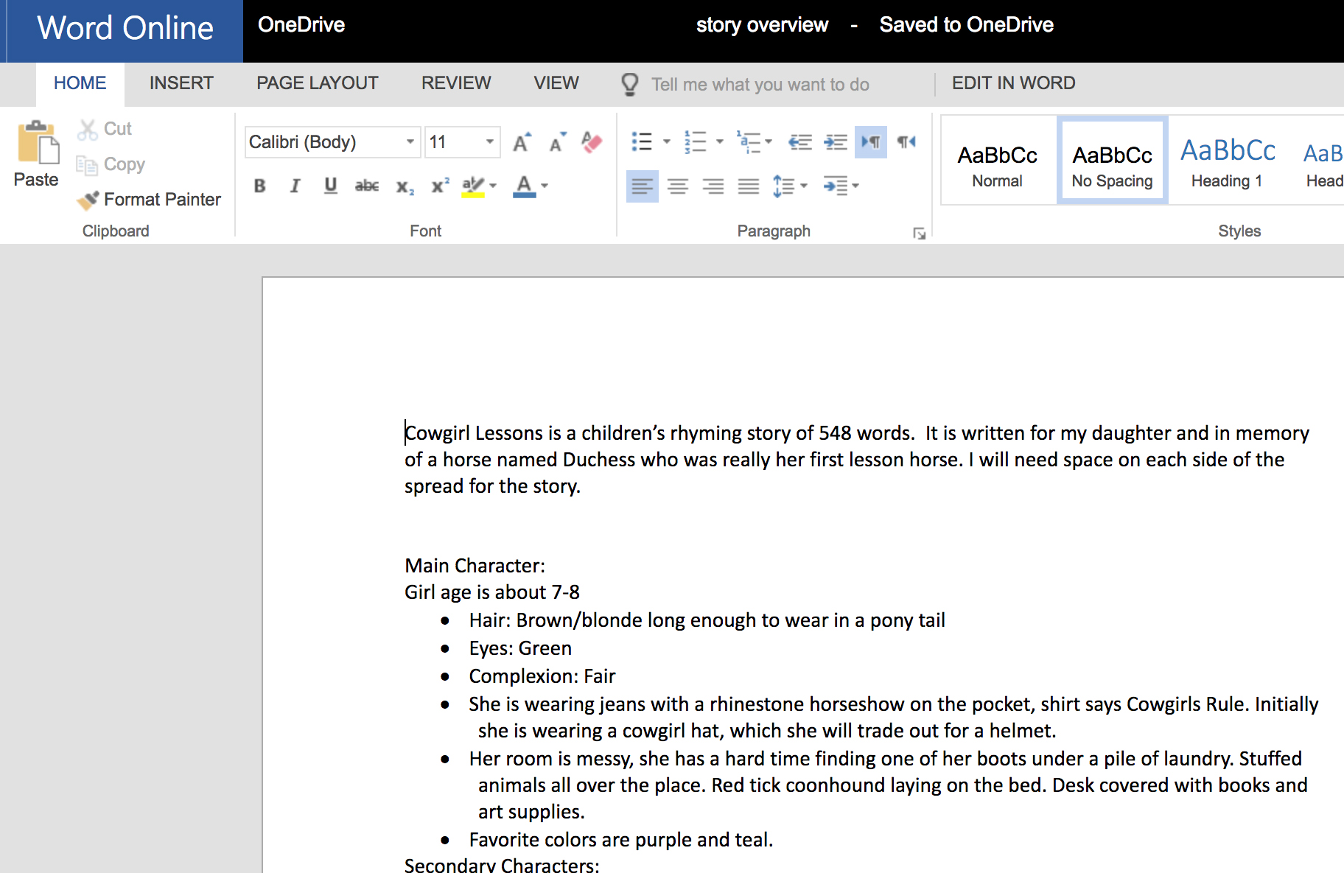The width and height of the screenshot is (1344, 873).
Task: Rename the story overview document title
Action: point(762,25)
